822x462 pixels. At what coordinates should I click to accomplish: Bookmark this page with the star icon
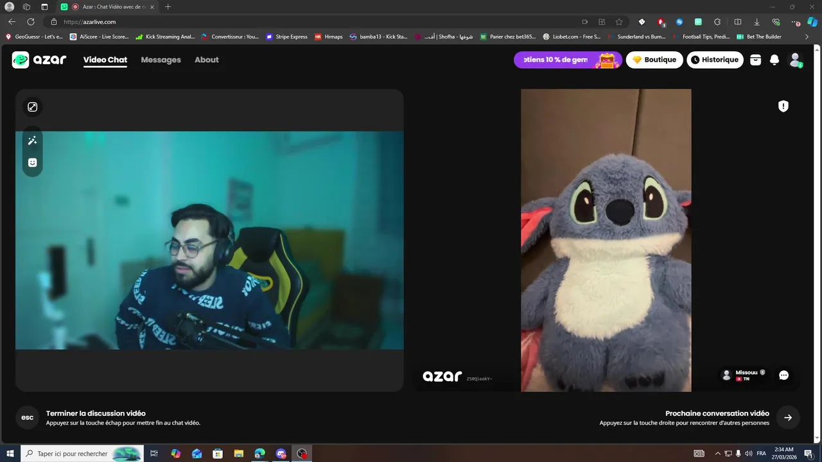click(x=619, y=22)
